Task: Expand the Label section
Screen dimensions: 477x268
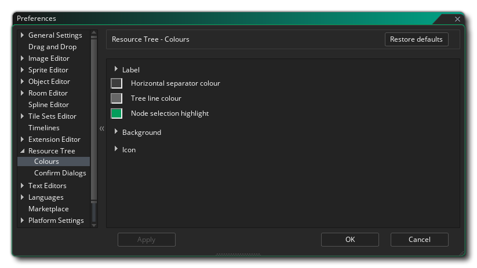Action: [x=116, y=69]
